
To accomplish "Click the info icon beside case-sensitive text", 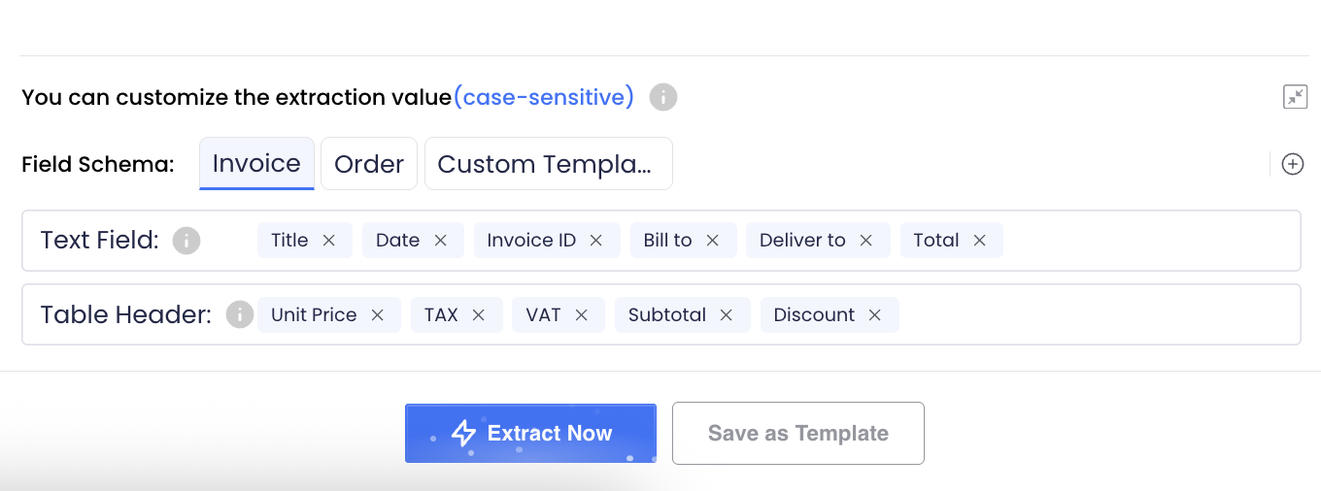I will pos(663,97).
